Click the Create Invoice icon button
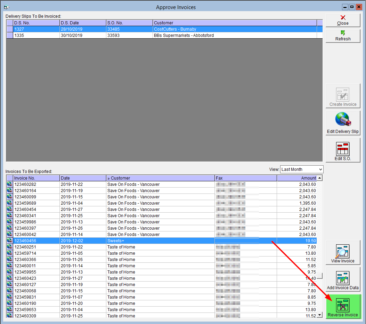This screenshot has width=366, height=324. [343, 96]
